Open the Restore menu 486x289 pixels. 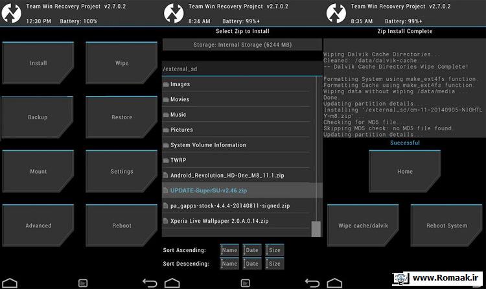pos(122,117)
